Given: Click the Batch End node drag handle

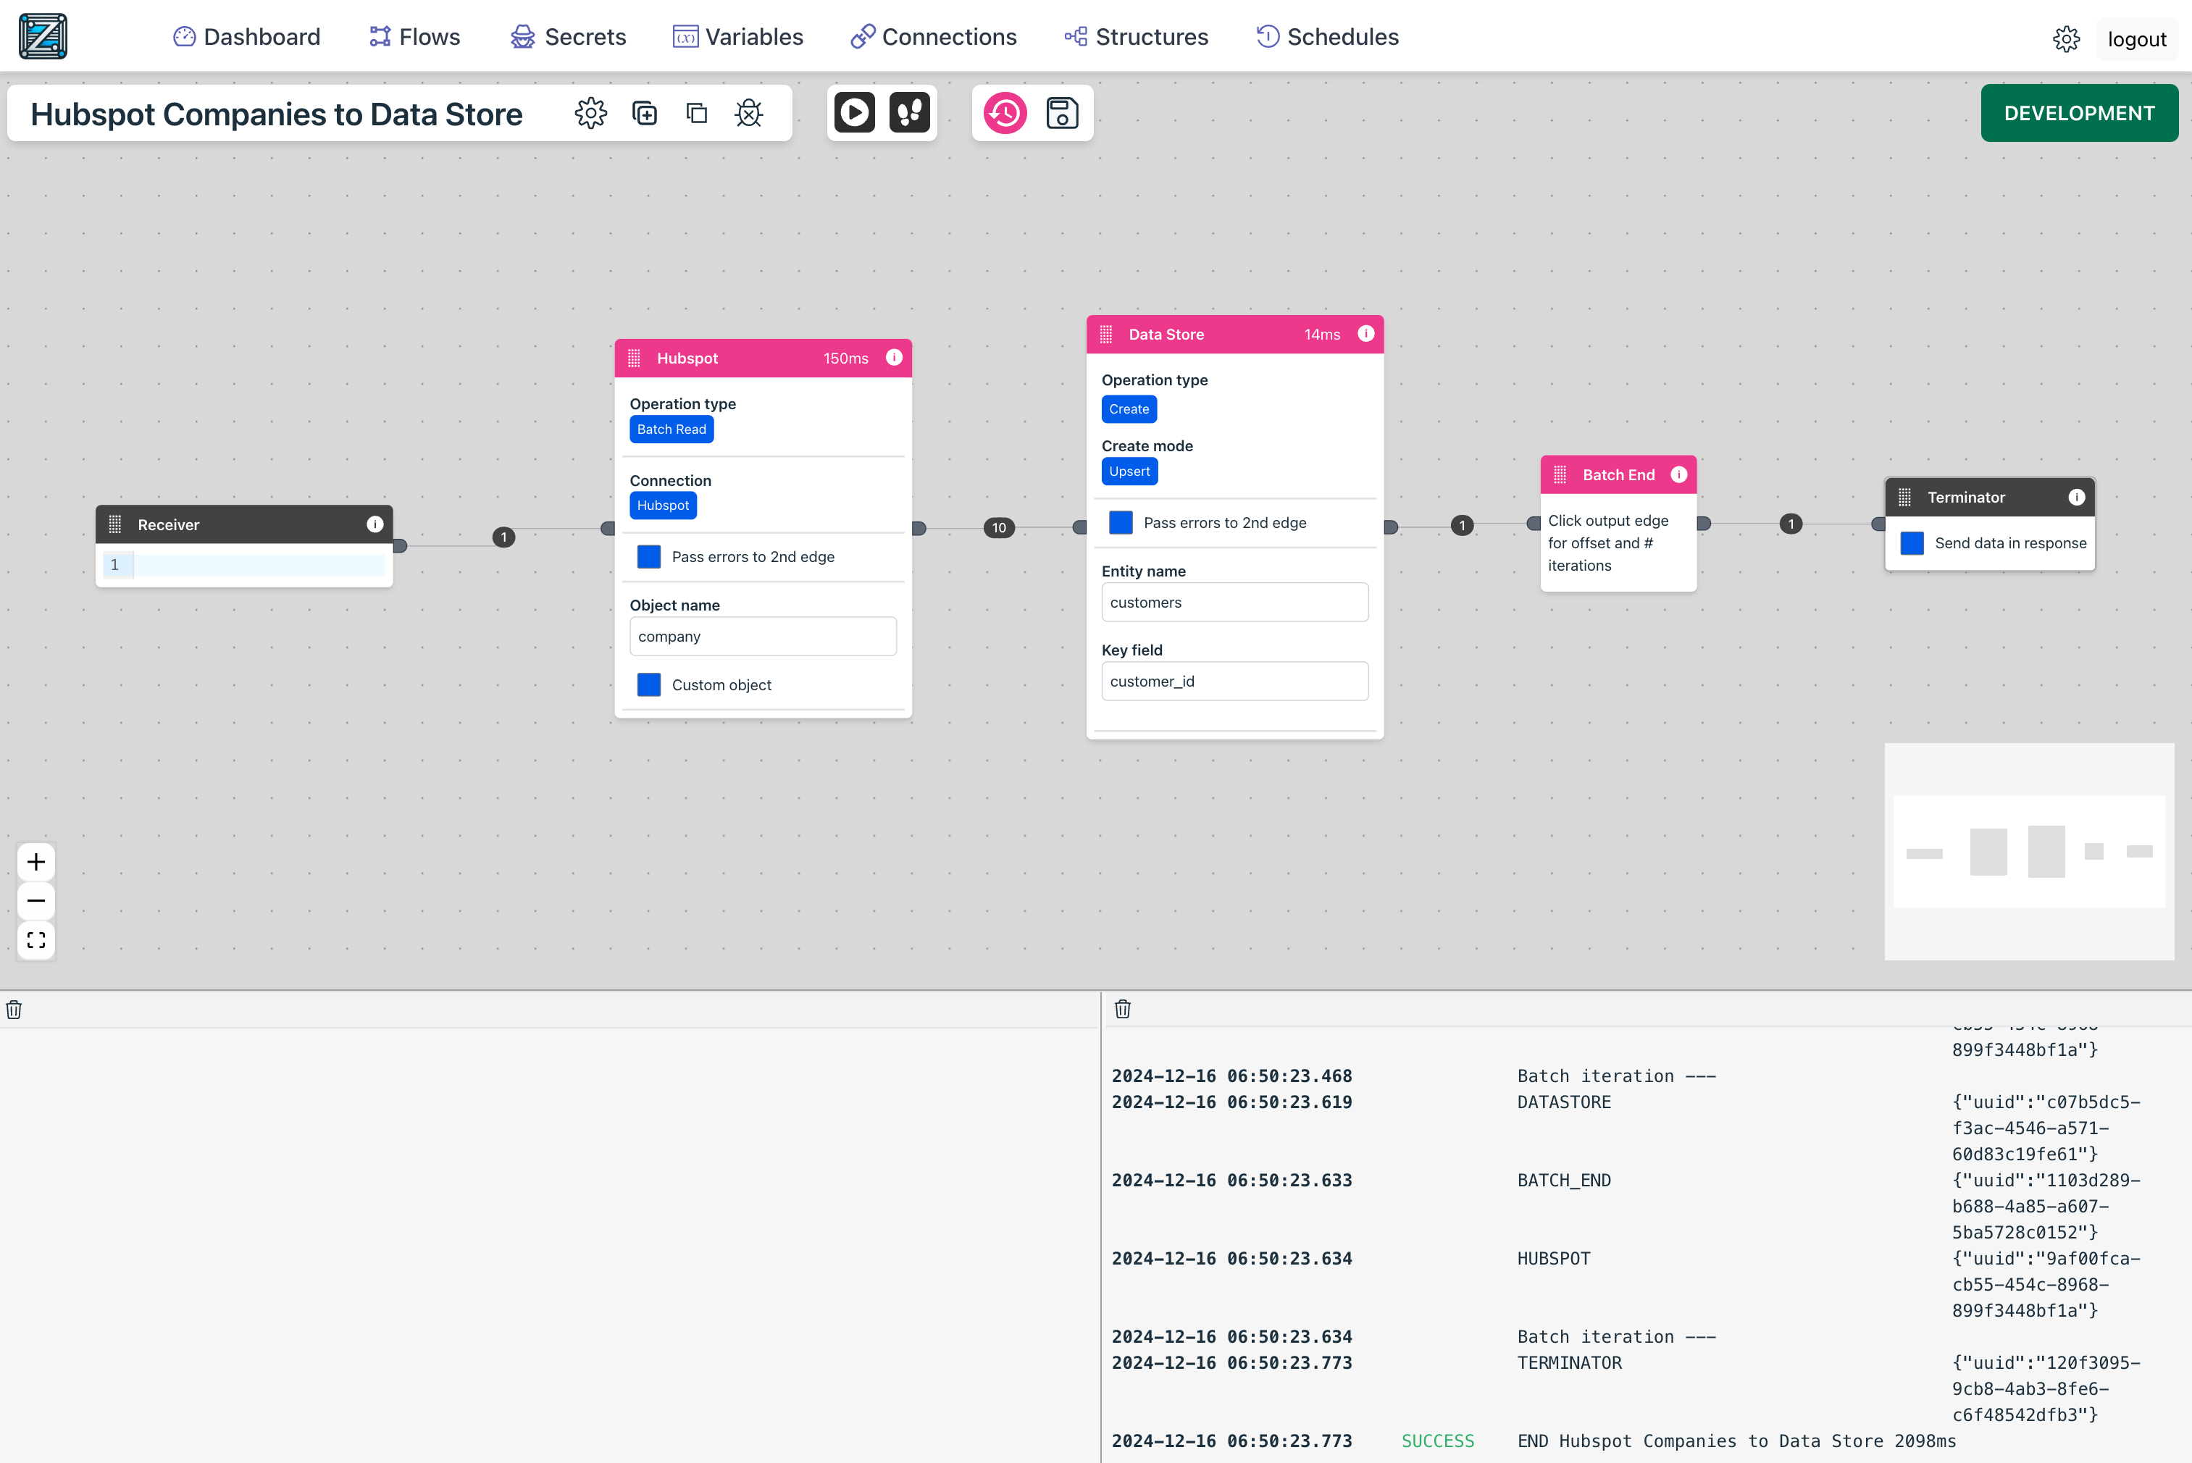Looking at the screenshot, I should [x=1560, y=475].
